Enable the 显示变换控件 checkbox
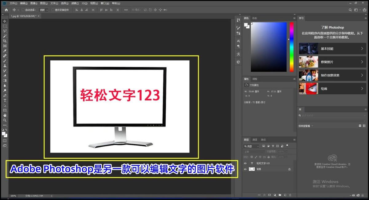 pos(53,10)
